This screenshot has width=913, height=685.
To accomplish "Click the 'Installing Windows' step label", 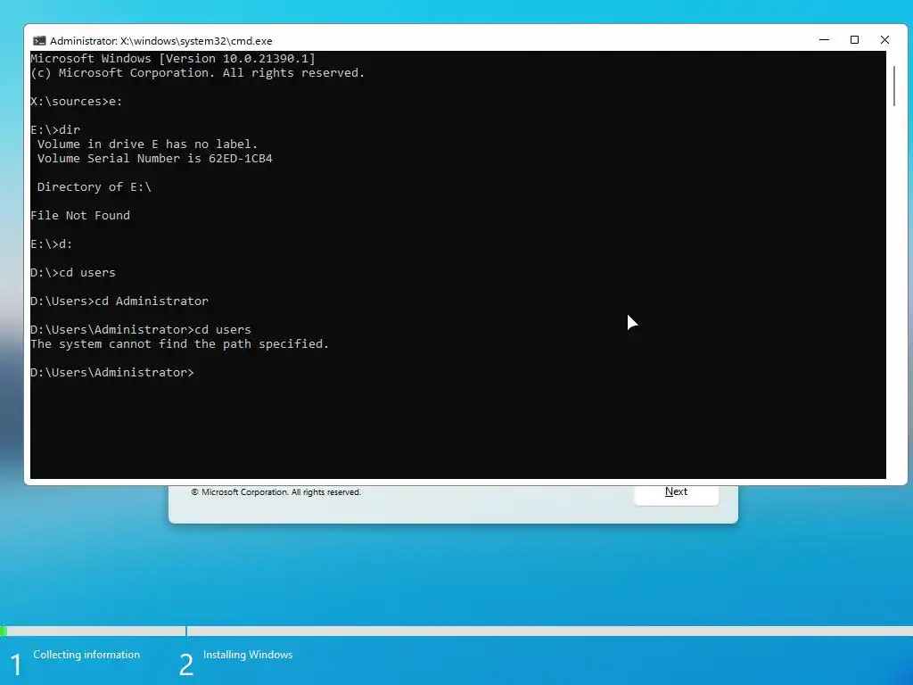I will coord(248,655).
